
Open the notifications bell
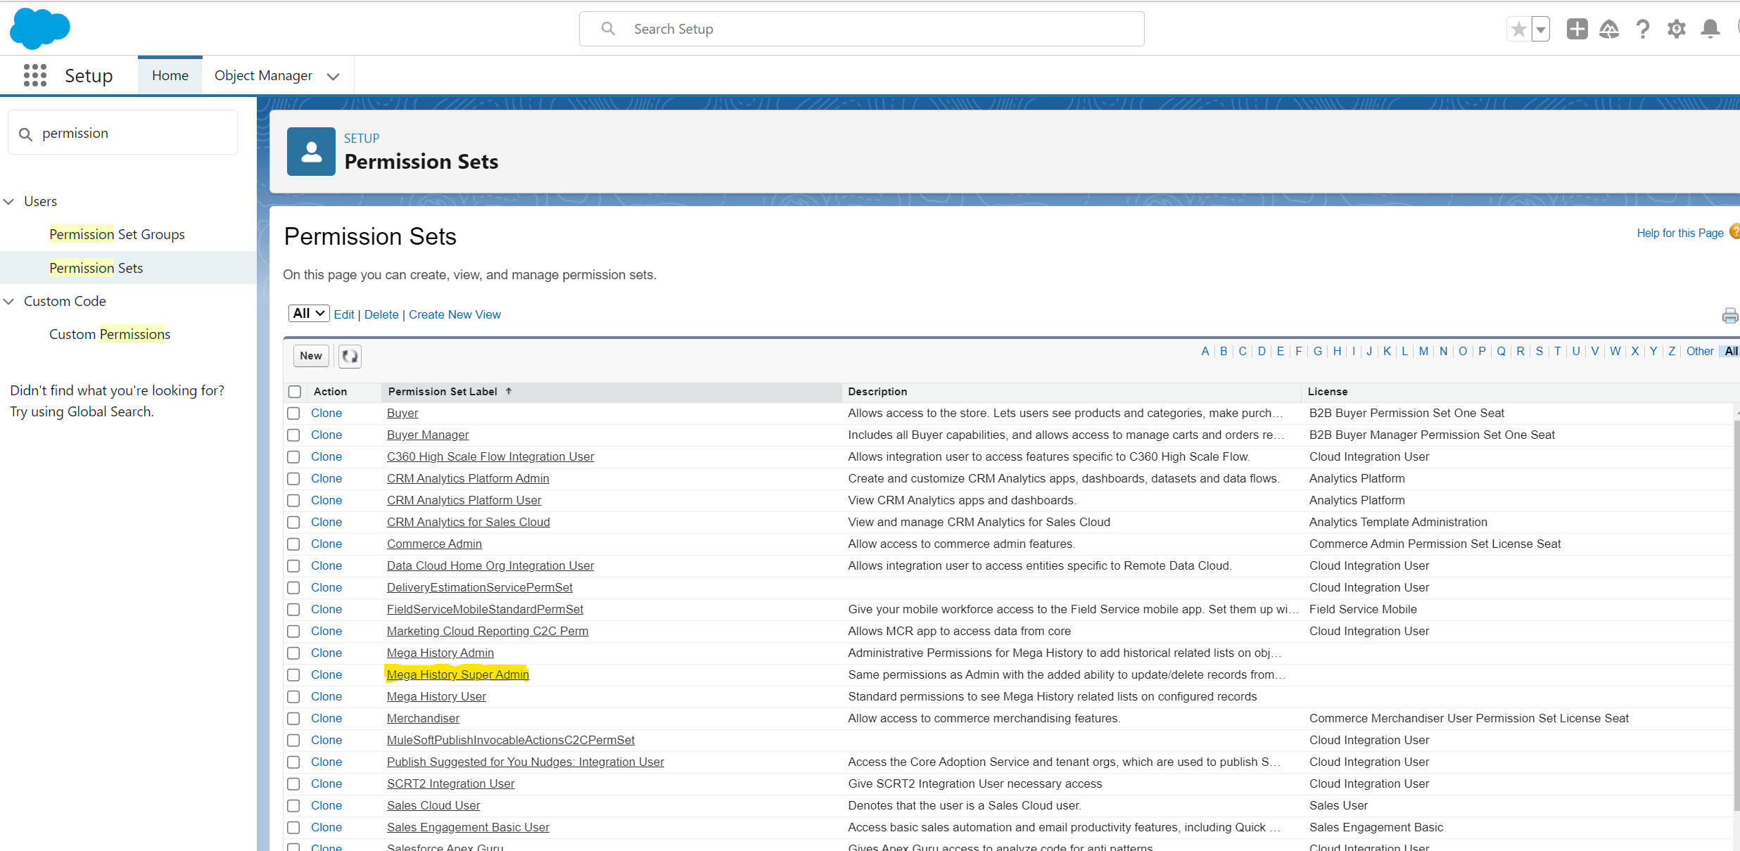point(1710,29)
